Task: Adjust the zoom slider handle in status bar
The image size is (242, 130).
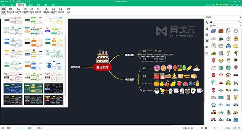Action: coord(214,128)
